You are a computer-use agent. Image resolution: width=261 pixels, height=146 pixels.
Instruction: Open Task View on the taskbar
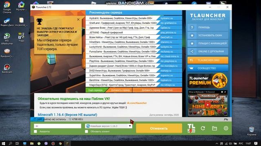[x=17, y=143]
